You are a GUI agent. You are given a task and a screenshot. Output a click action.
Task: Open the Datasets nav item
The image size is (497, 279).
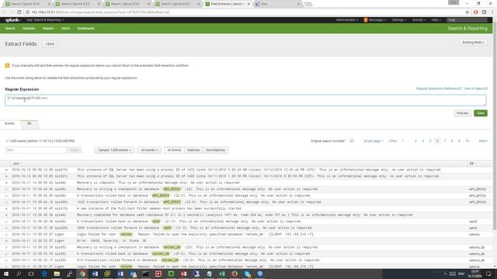point(29,28)
